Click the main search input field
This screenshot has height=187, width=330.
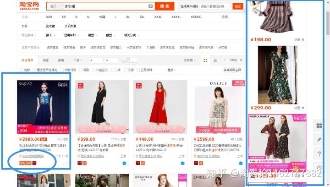click(105, 6)
